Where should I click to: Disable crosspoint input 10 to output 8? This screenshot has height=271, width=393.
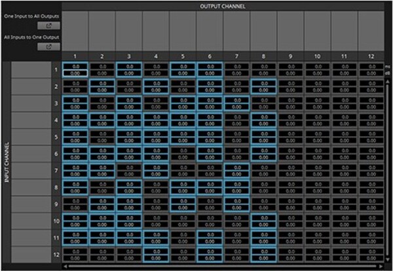[264, 221]
